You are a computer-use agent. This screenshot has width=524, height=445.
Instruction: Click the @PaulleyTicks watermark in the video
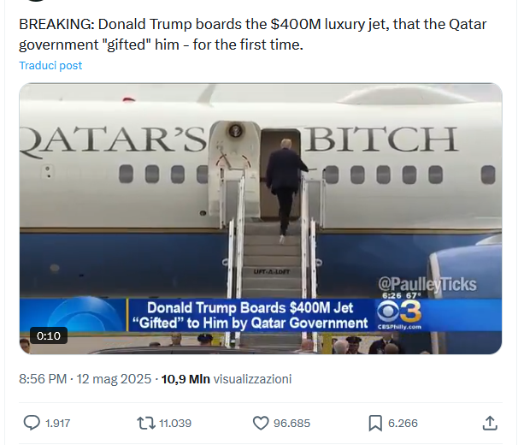(x=427, y=284)
